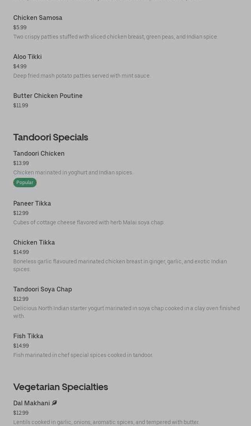Click the Popular badge under Tandoori Chicken
This screenshot has height=426, width=251.
point(25,183)
